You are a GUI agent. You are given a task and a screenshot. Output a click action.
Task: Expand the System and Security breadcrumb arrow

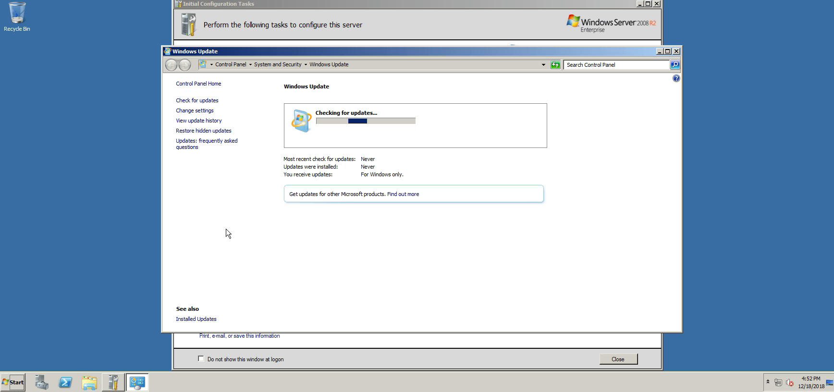pos(306,64)
